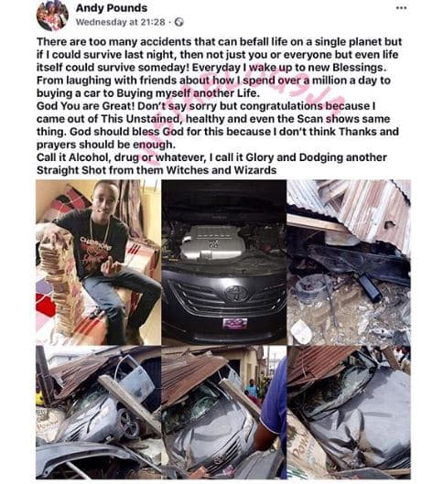Click the public globe privacy icon
The width and height of the screenshot is (443, 484).
tap(179, 22)
